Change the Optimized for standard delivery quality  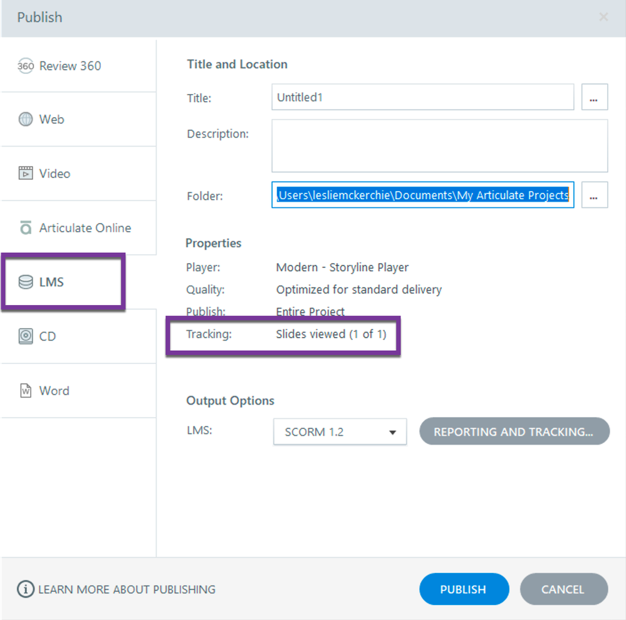pyautogui.click(x=358, y=290)
